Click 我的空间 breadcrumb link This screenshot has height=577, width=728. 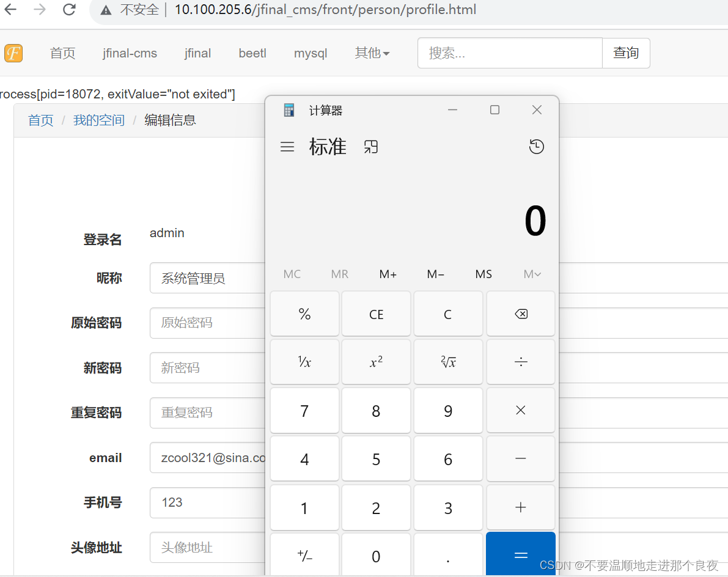point(99,120)
